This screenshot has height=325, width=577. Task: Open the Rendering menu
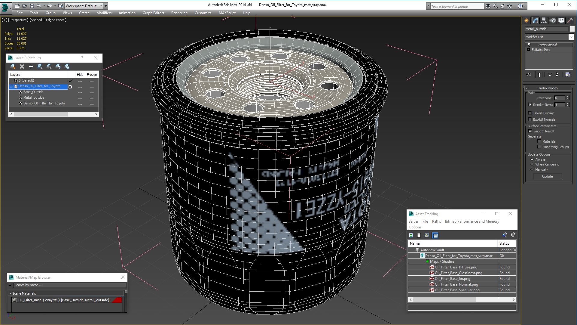tap(179, 13)
